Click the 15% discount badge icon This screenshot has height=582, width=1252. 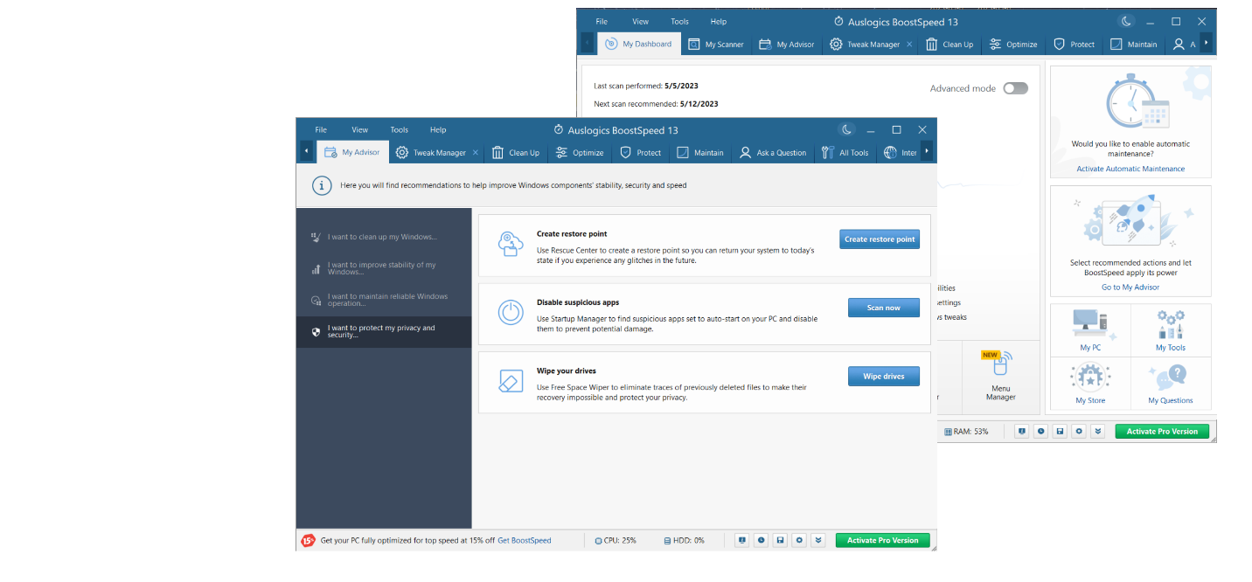pos(308,540)
